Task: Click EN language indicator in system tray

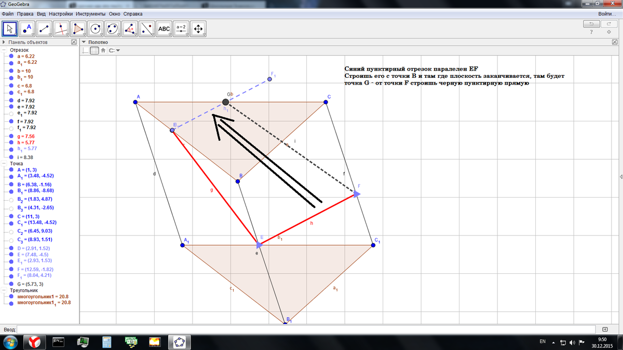Action: click(543, 342)
